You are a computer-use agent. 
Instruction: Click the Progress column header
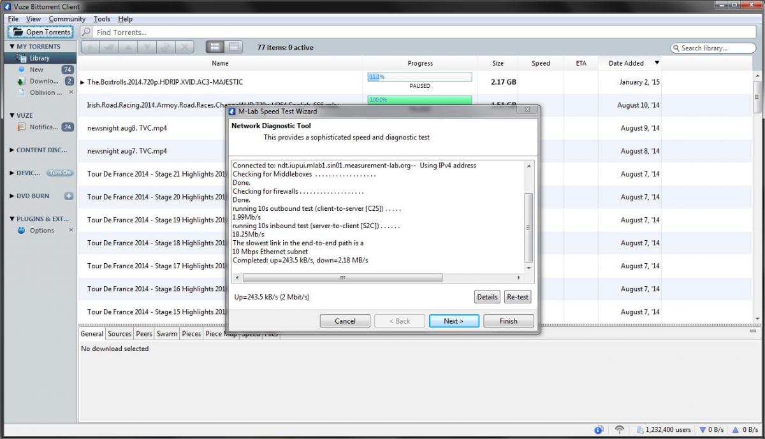420,63
